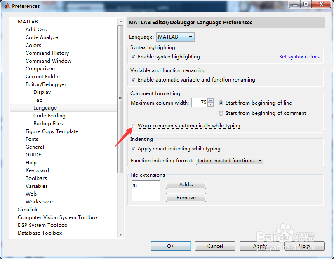
Task: Open GUIDE preferences
Action: (x=33, y=155)
